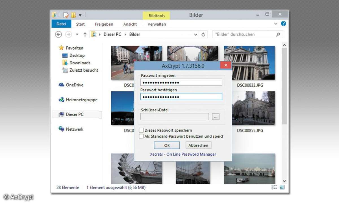Select the DSC00833.JPG thumbnail

[x=249, y=63]
